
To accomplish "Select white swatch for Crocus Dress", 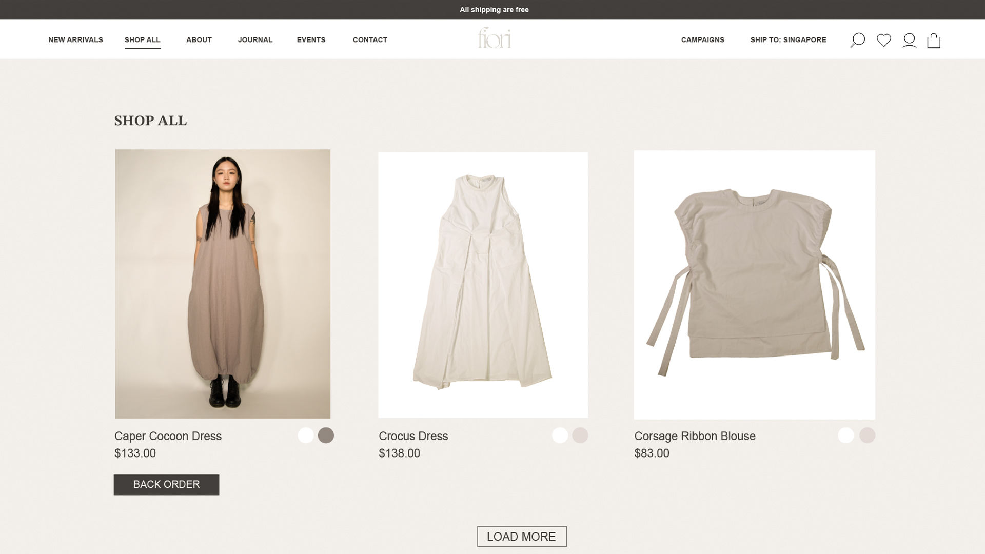I will [560, 436].
